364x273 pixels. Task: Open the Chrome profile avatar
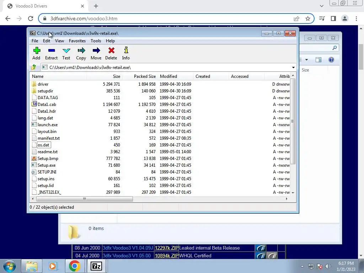pos(345,18)
